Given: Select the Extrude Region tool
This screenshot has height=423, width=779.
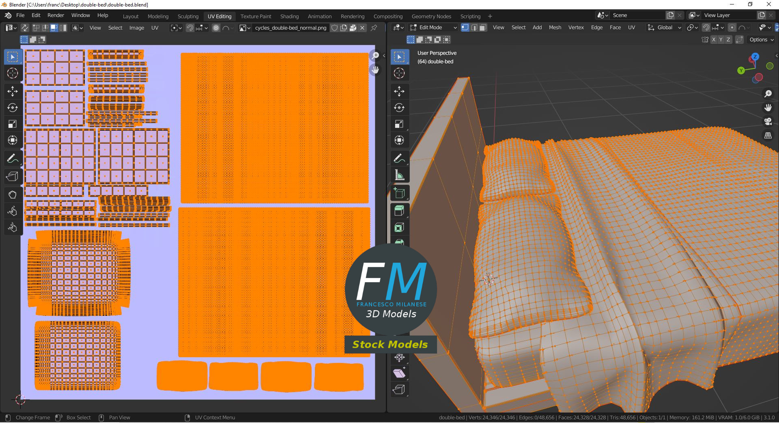Looking at the screenshot, I should click(399, 210).
